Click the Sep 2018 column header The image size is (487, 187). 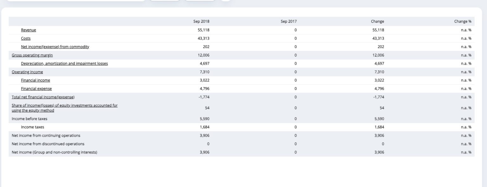(201, 22)
